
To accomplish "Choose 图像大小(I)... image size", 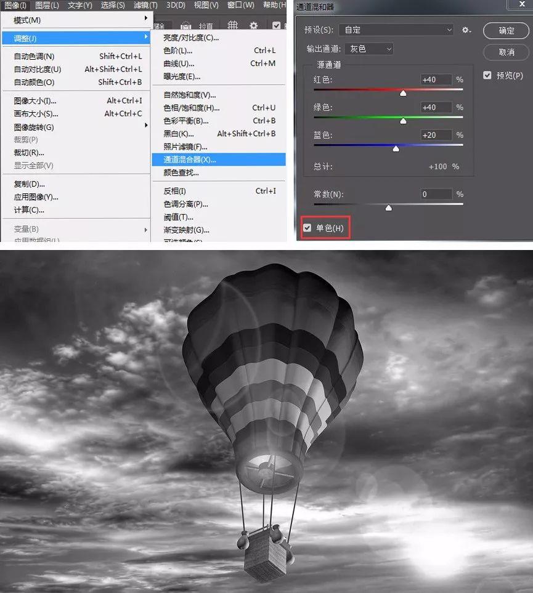I will 76,100.
